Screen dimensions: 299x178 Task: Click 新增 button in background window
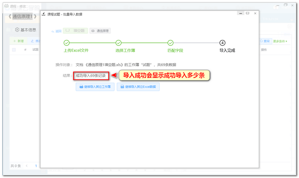tap(19, 41)
